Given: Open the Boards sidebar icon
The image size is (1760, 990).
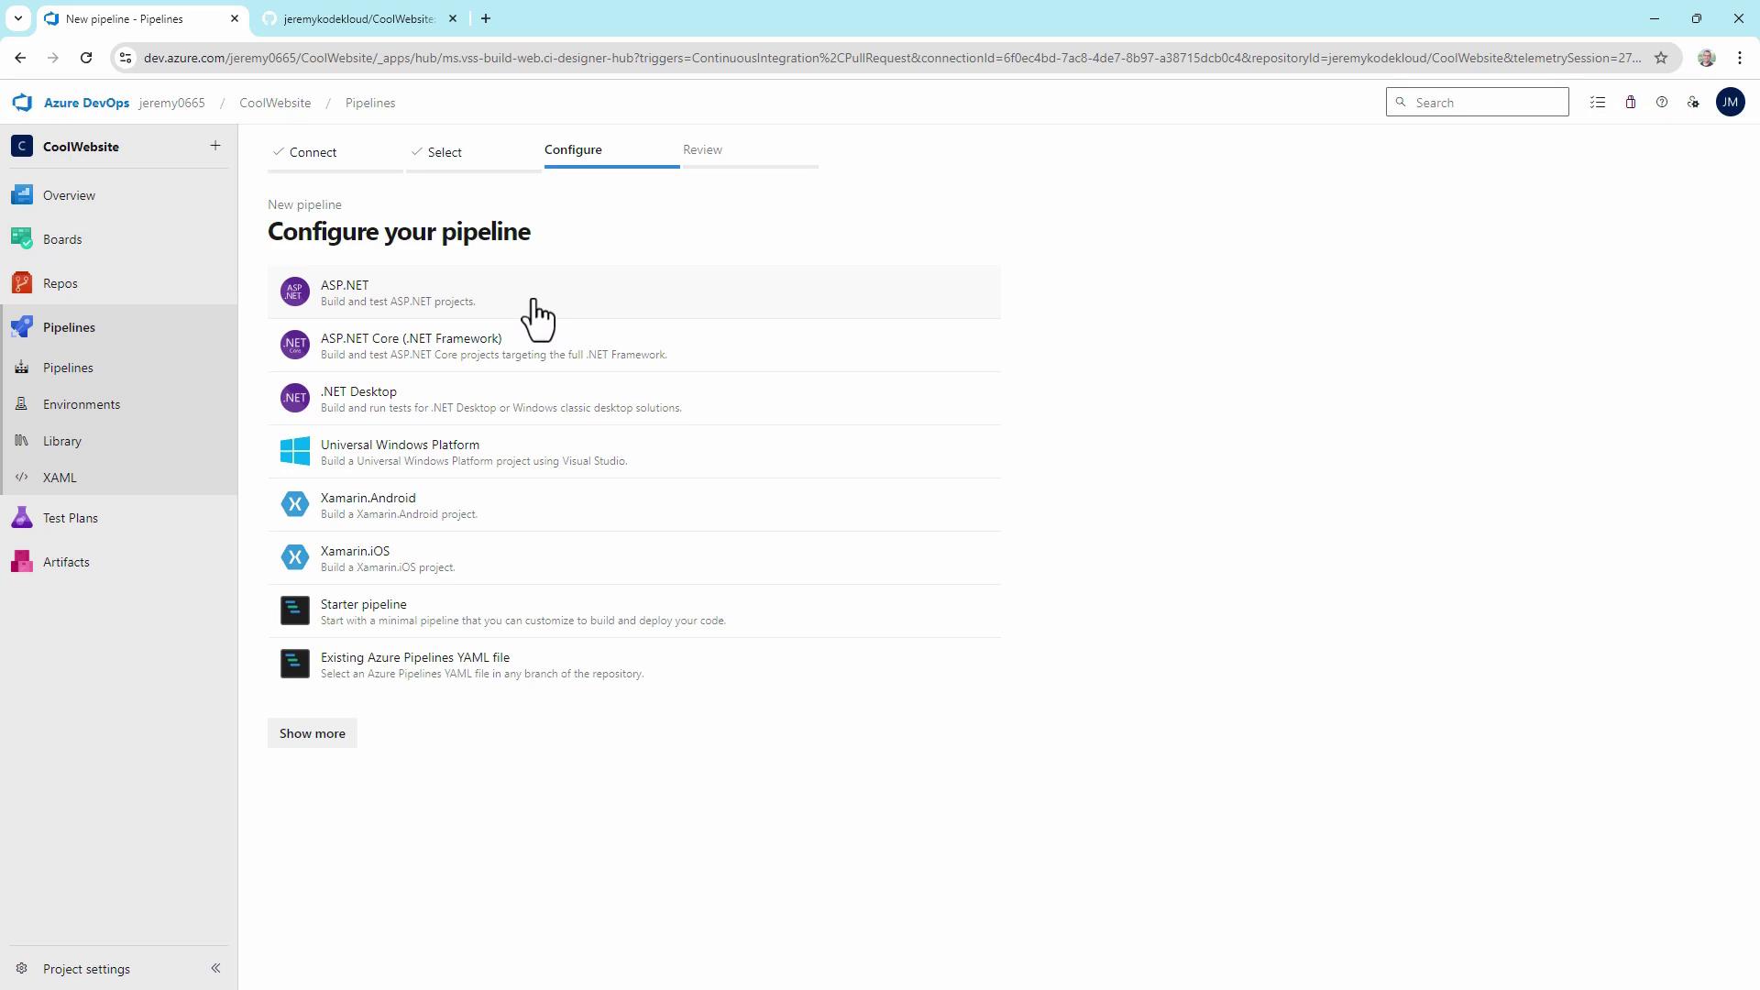Looking at the screenshot, I should click(22, 239).
